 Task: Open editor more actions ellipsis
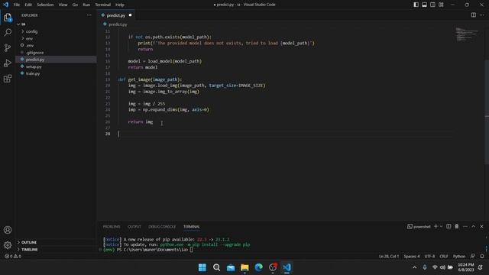coord(482,15)
